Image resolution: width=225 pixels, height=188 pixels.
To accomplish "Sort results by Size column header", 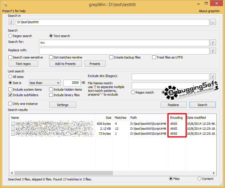I will 104,118.
